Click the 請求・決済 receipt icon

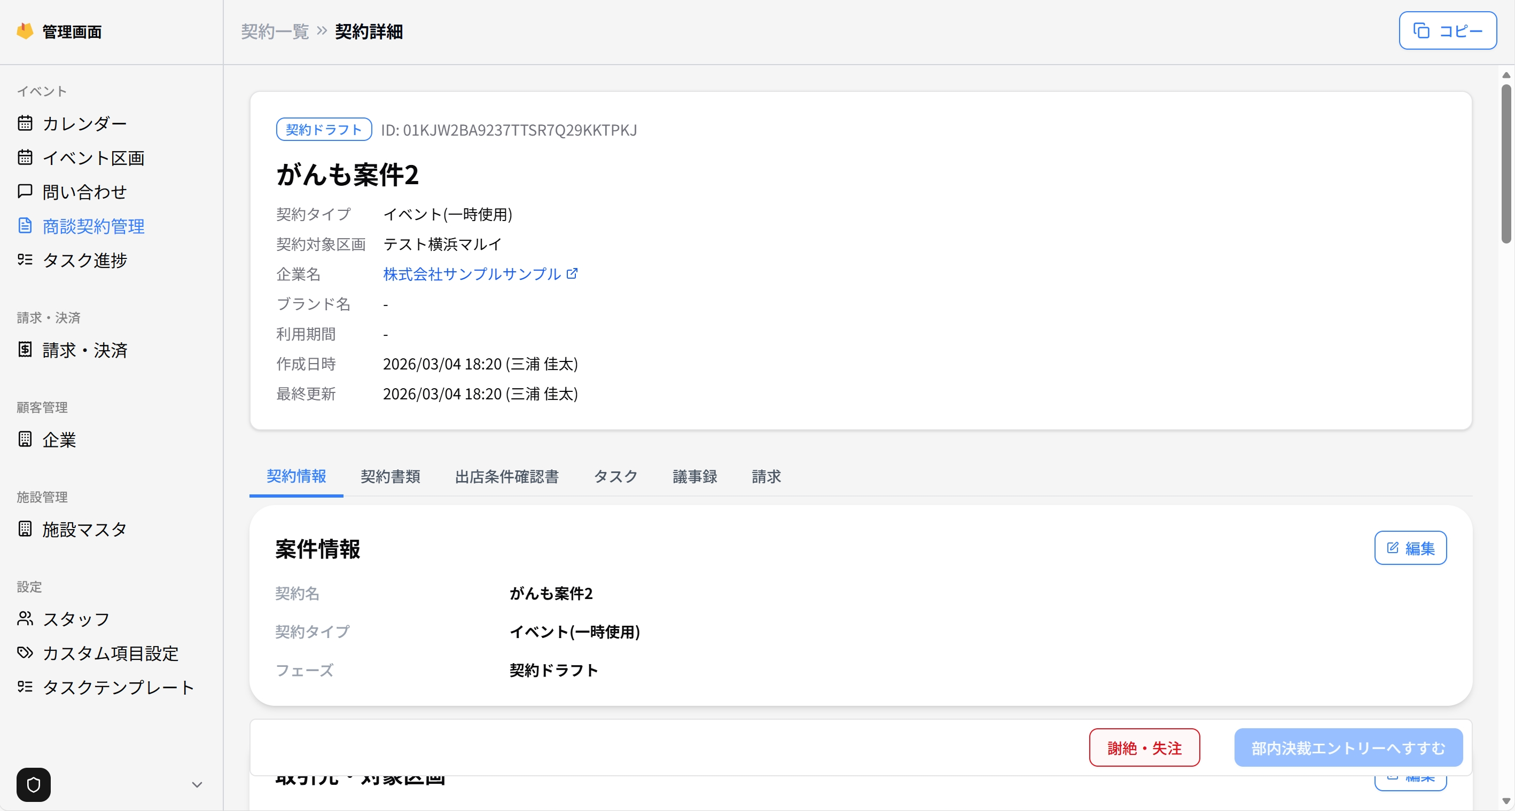tap(25, 350)
